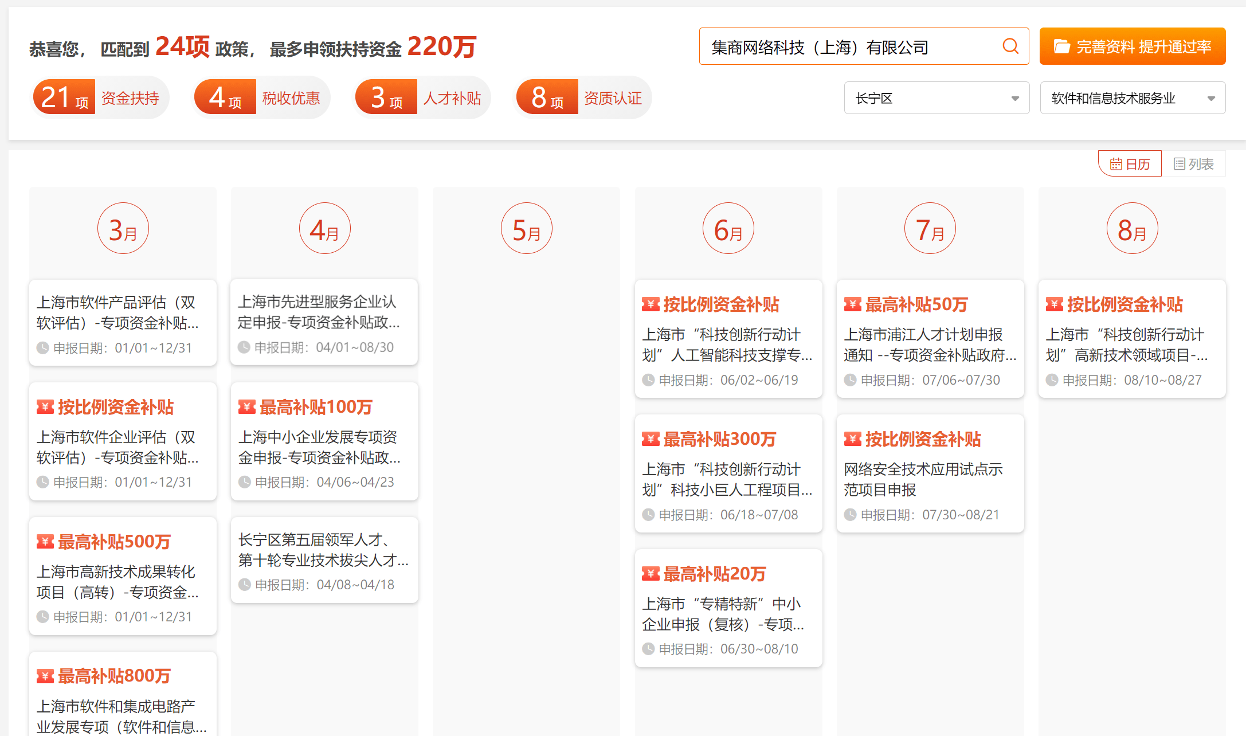This screenshot has height=736, width=1246.
Task: Click yen icon on 最高补贴300万 card
Action: click(651, 439)
